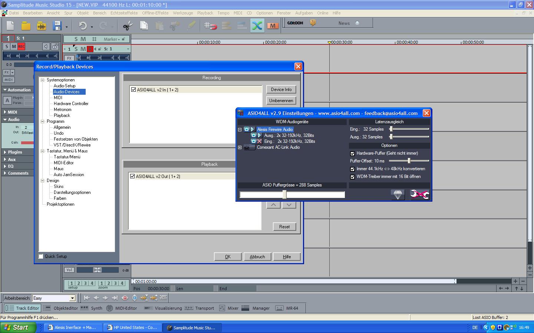The height and width of the screenshot is (333, 534).
Task: Collapse Alesis Firewire Audio device tree
Action: click(240, 129)
